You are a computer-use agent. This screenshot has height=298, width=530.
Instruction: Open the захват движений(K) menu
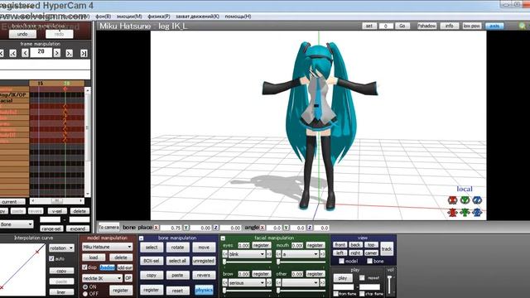click(197, 17)
